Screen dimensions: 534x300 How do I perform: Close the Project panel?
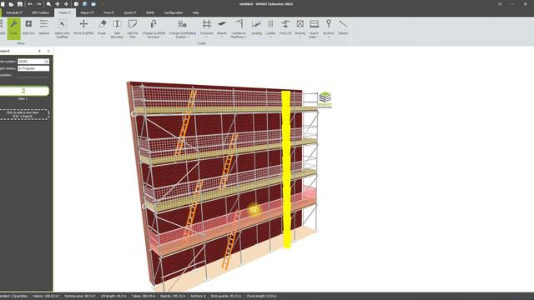tap(48, 51)
